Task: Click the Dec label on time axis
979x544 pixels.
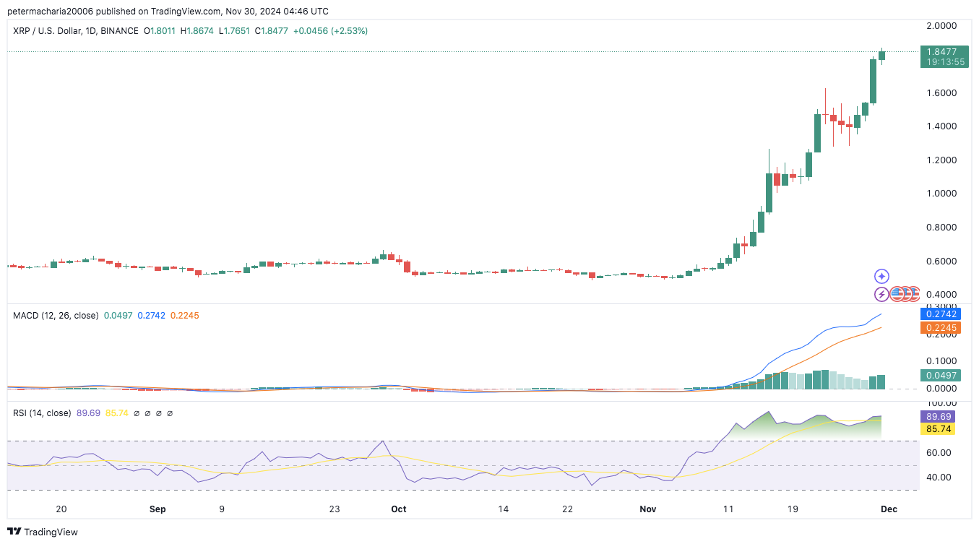Action: 889,509
